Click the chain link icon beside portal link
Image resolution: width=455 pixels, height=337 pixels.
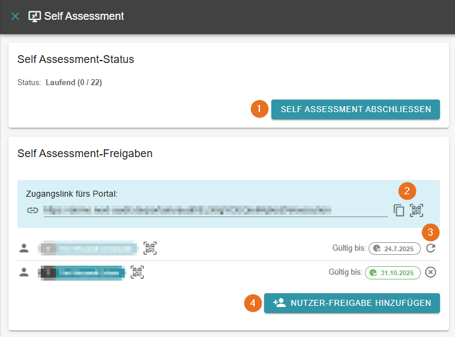click(32, 210)
